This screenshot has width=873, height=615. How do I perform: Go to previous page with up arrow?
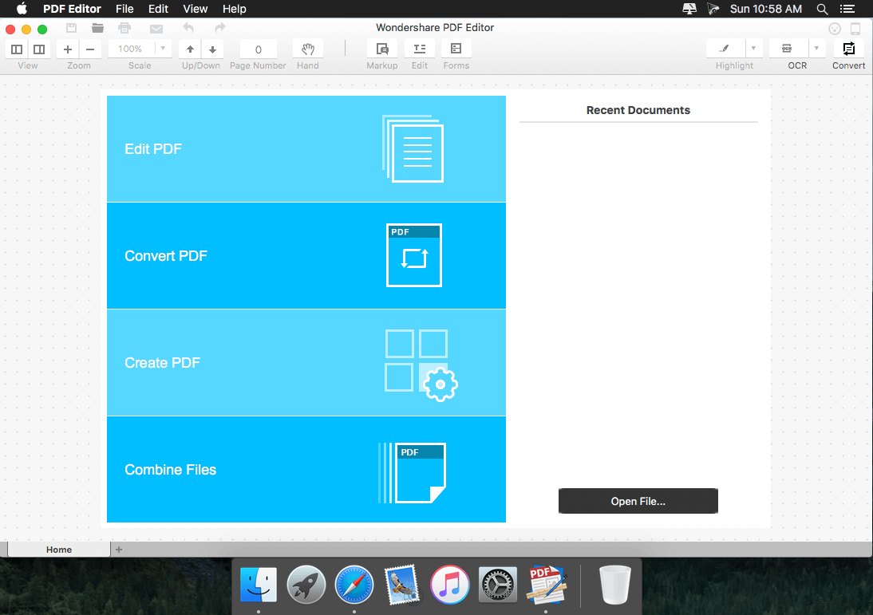190,49
